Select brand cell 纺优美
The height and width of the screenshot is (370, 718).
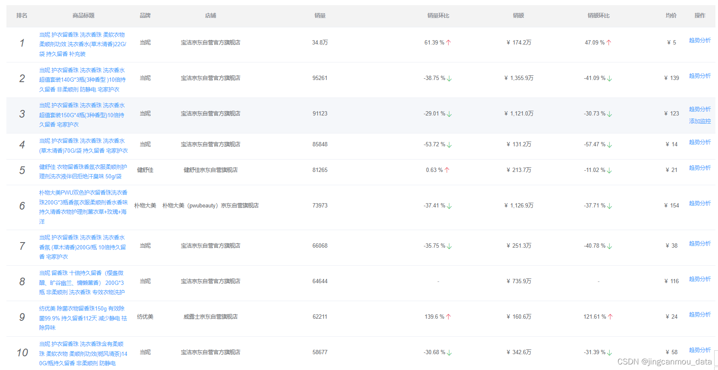(145, 317)
